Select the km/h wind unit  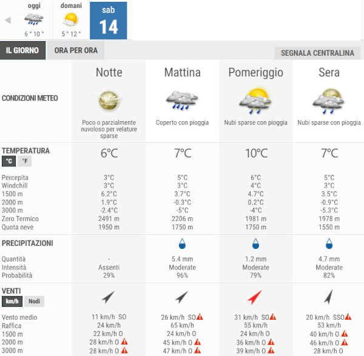click(12, 302)
